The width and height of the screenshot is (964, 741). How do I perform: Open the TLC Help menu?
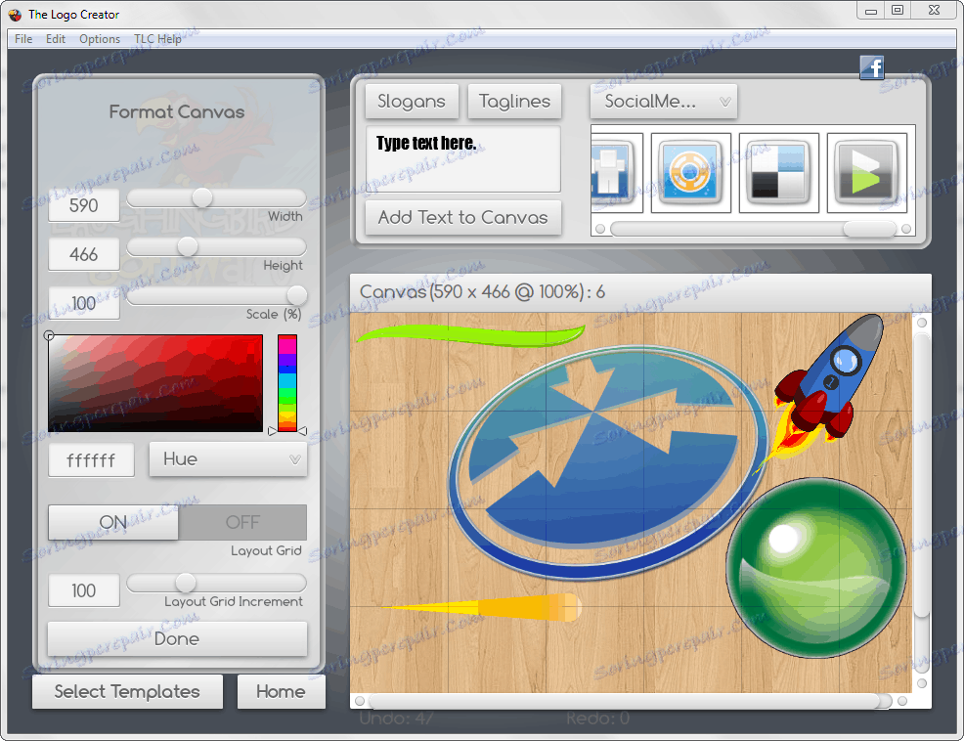(x=158, y=39)
